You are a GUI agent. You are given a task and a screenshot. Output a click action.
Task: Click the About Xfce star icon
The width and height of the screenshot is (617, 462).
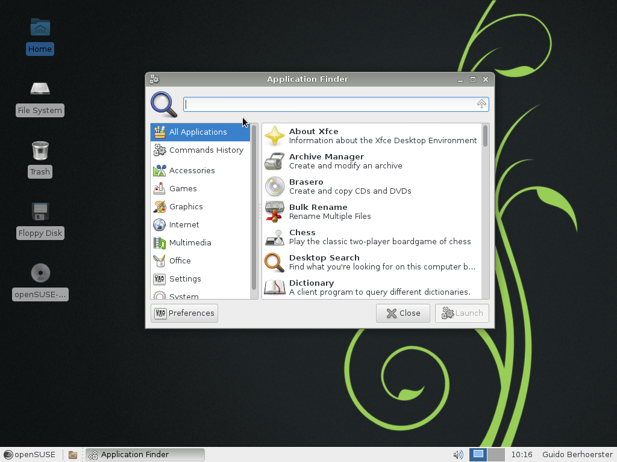(275, 136)
